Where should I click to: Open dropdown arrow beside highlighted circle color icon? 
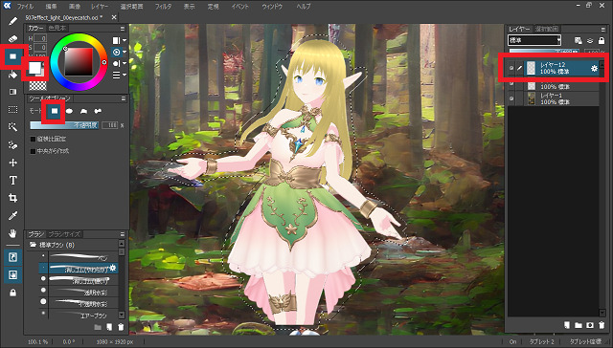click(125, 52)
